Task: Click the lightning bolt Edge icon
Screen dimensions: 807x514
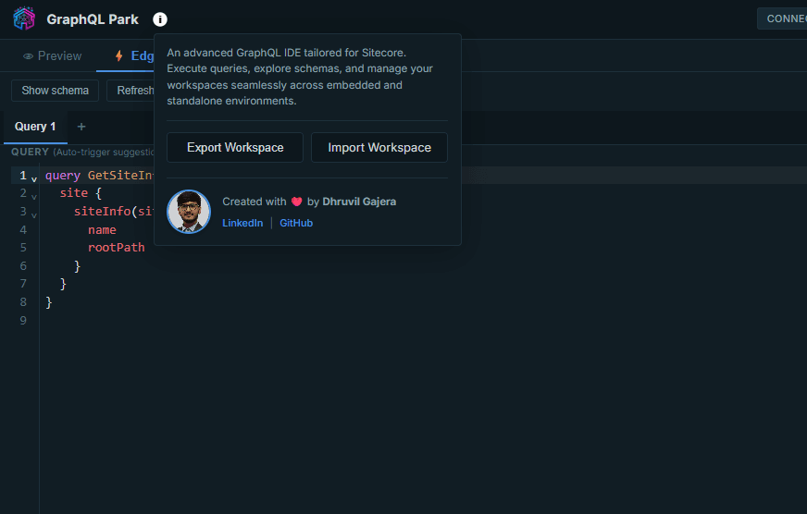Action: tap(118, 55)
